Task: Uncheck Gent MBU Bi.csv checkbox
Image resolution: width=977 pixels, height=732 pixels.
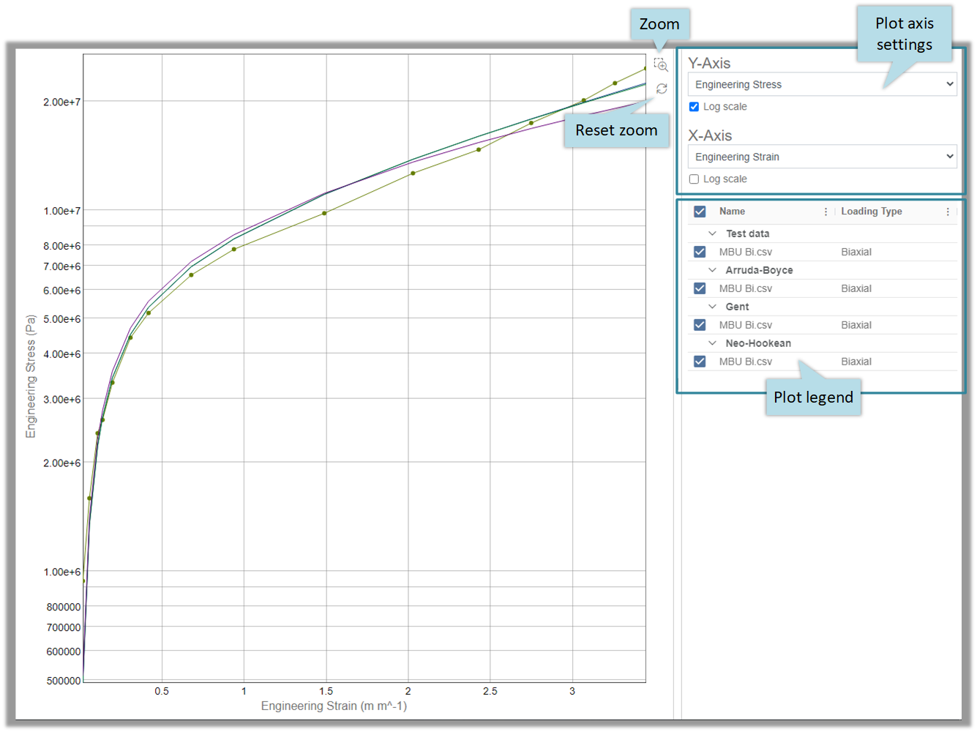Action: click(700, 325)
